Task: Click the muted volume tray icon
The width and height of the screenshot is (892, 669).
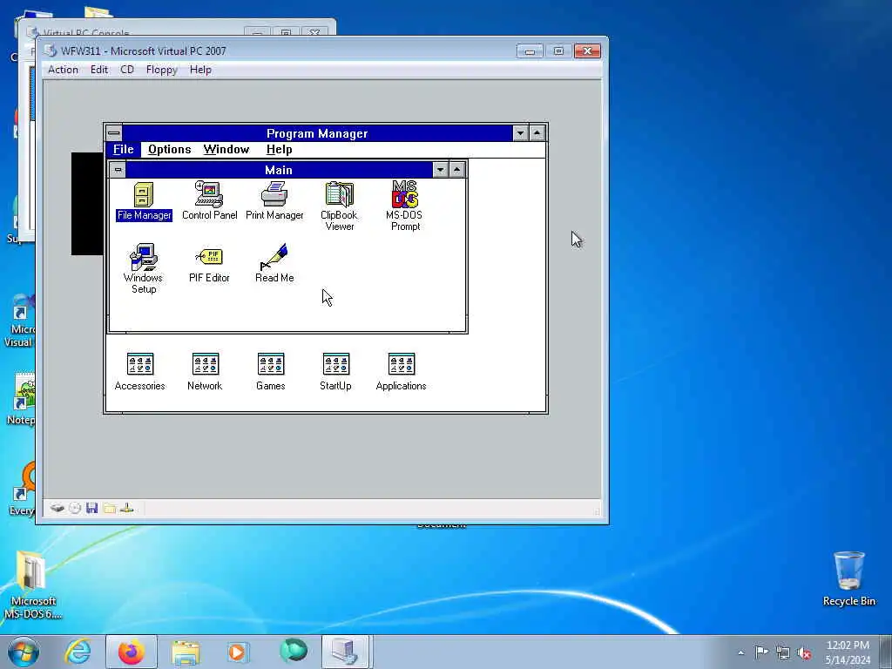Action: [x=804, y=652]
